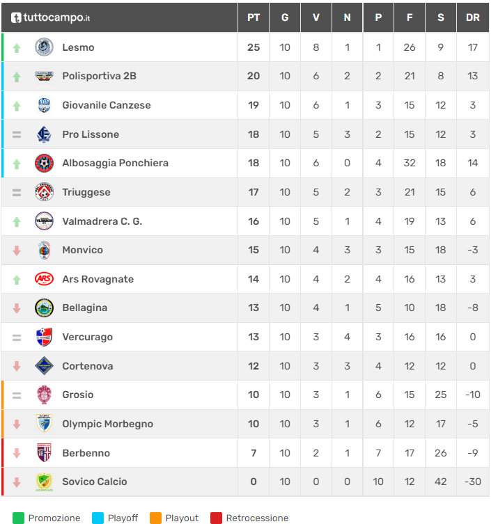Click the Ars Rovagnate team logo

tap(44, 279)
